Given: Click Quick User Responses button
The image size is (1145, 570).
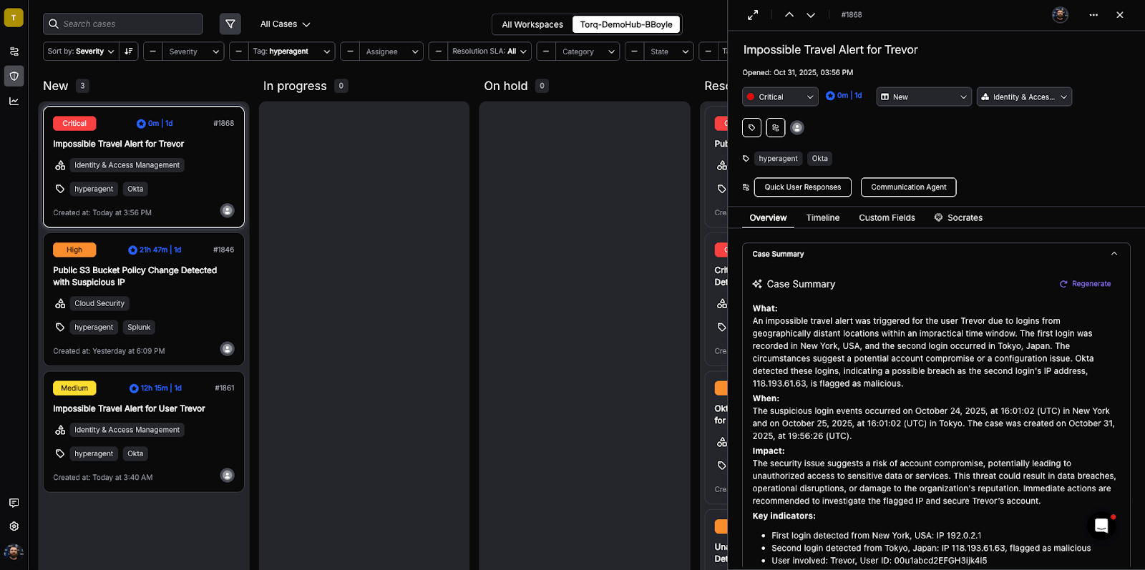Looking at the screenshot, I should click(803, 187).
